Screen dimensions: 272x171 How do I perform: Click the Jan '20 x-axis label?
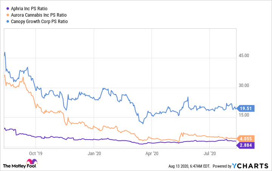click(94, 153)
